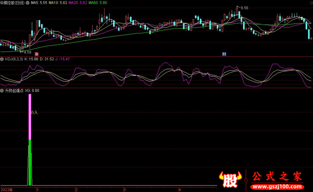Click the blue 财 marker icon
The height and width of the screenshot is (192, 313).
pos(224,54)
